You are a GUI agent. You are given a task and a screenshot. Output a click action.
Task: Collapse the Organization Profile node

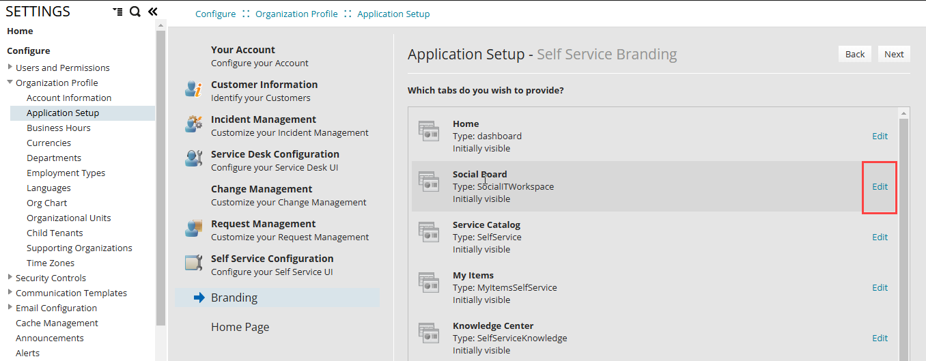pos(10,83)
